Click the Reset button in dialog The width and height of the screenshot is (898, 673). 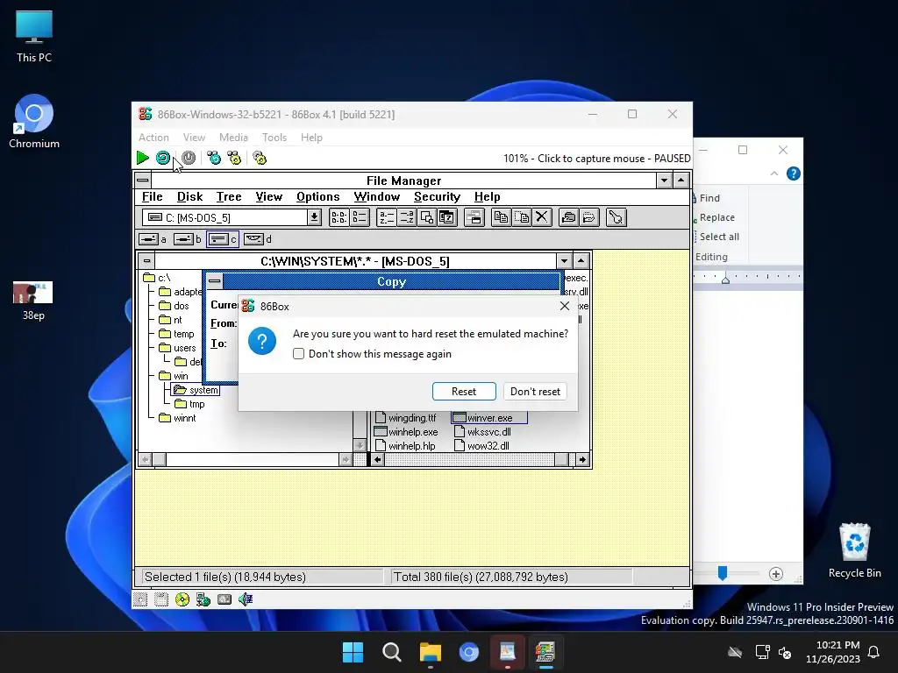[464, 392]
